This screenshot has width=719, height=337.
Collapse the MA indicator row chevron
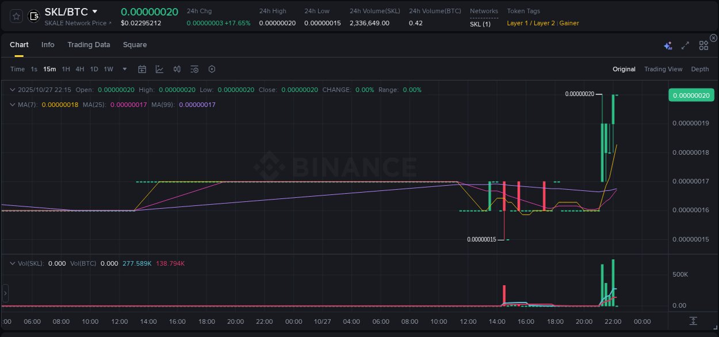(x=13, y=105)
